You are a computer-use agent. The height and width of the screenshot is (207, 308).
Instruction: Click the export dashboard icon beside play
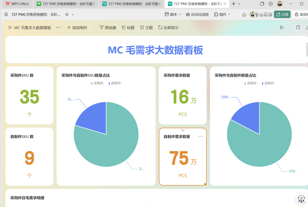click(298, 27)
